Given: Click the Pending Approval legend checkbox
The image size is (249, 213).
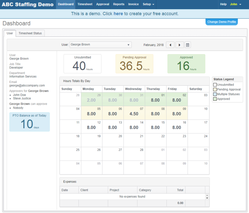Looking at the screenshot, I should point(215,89).
